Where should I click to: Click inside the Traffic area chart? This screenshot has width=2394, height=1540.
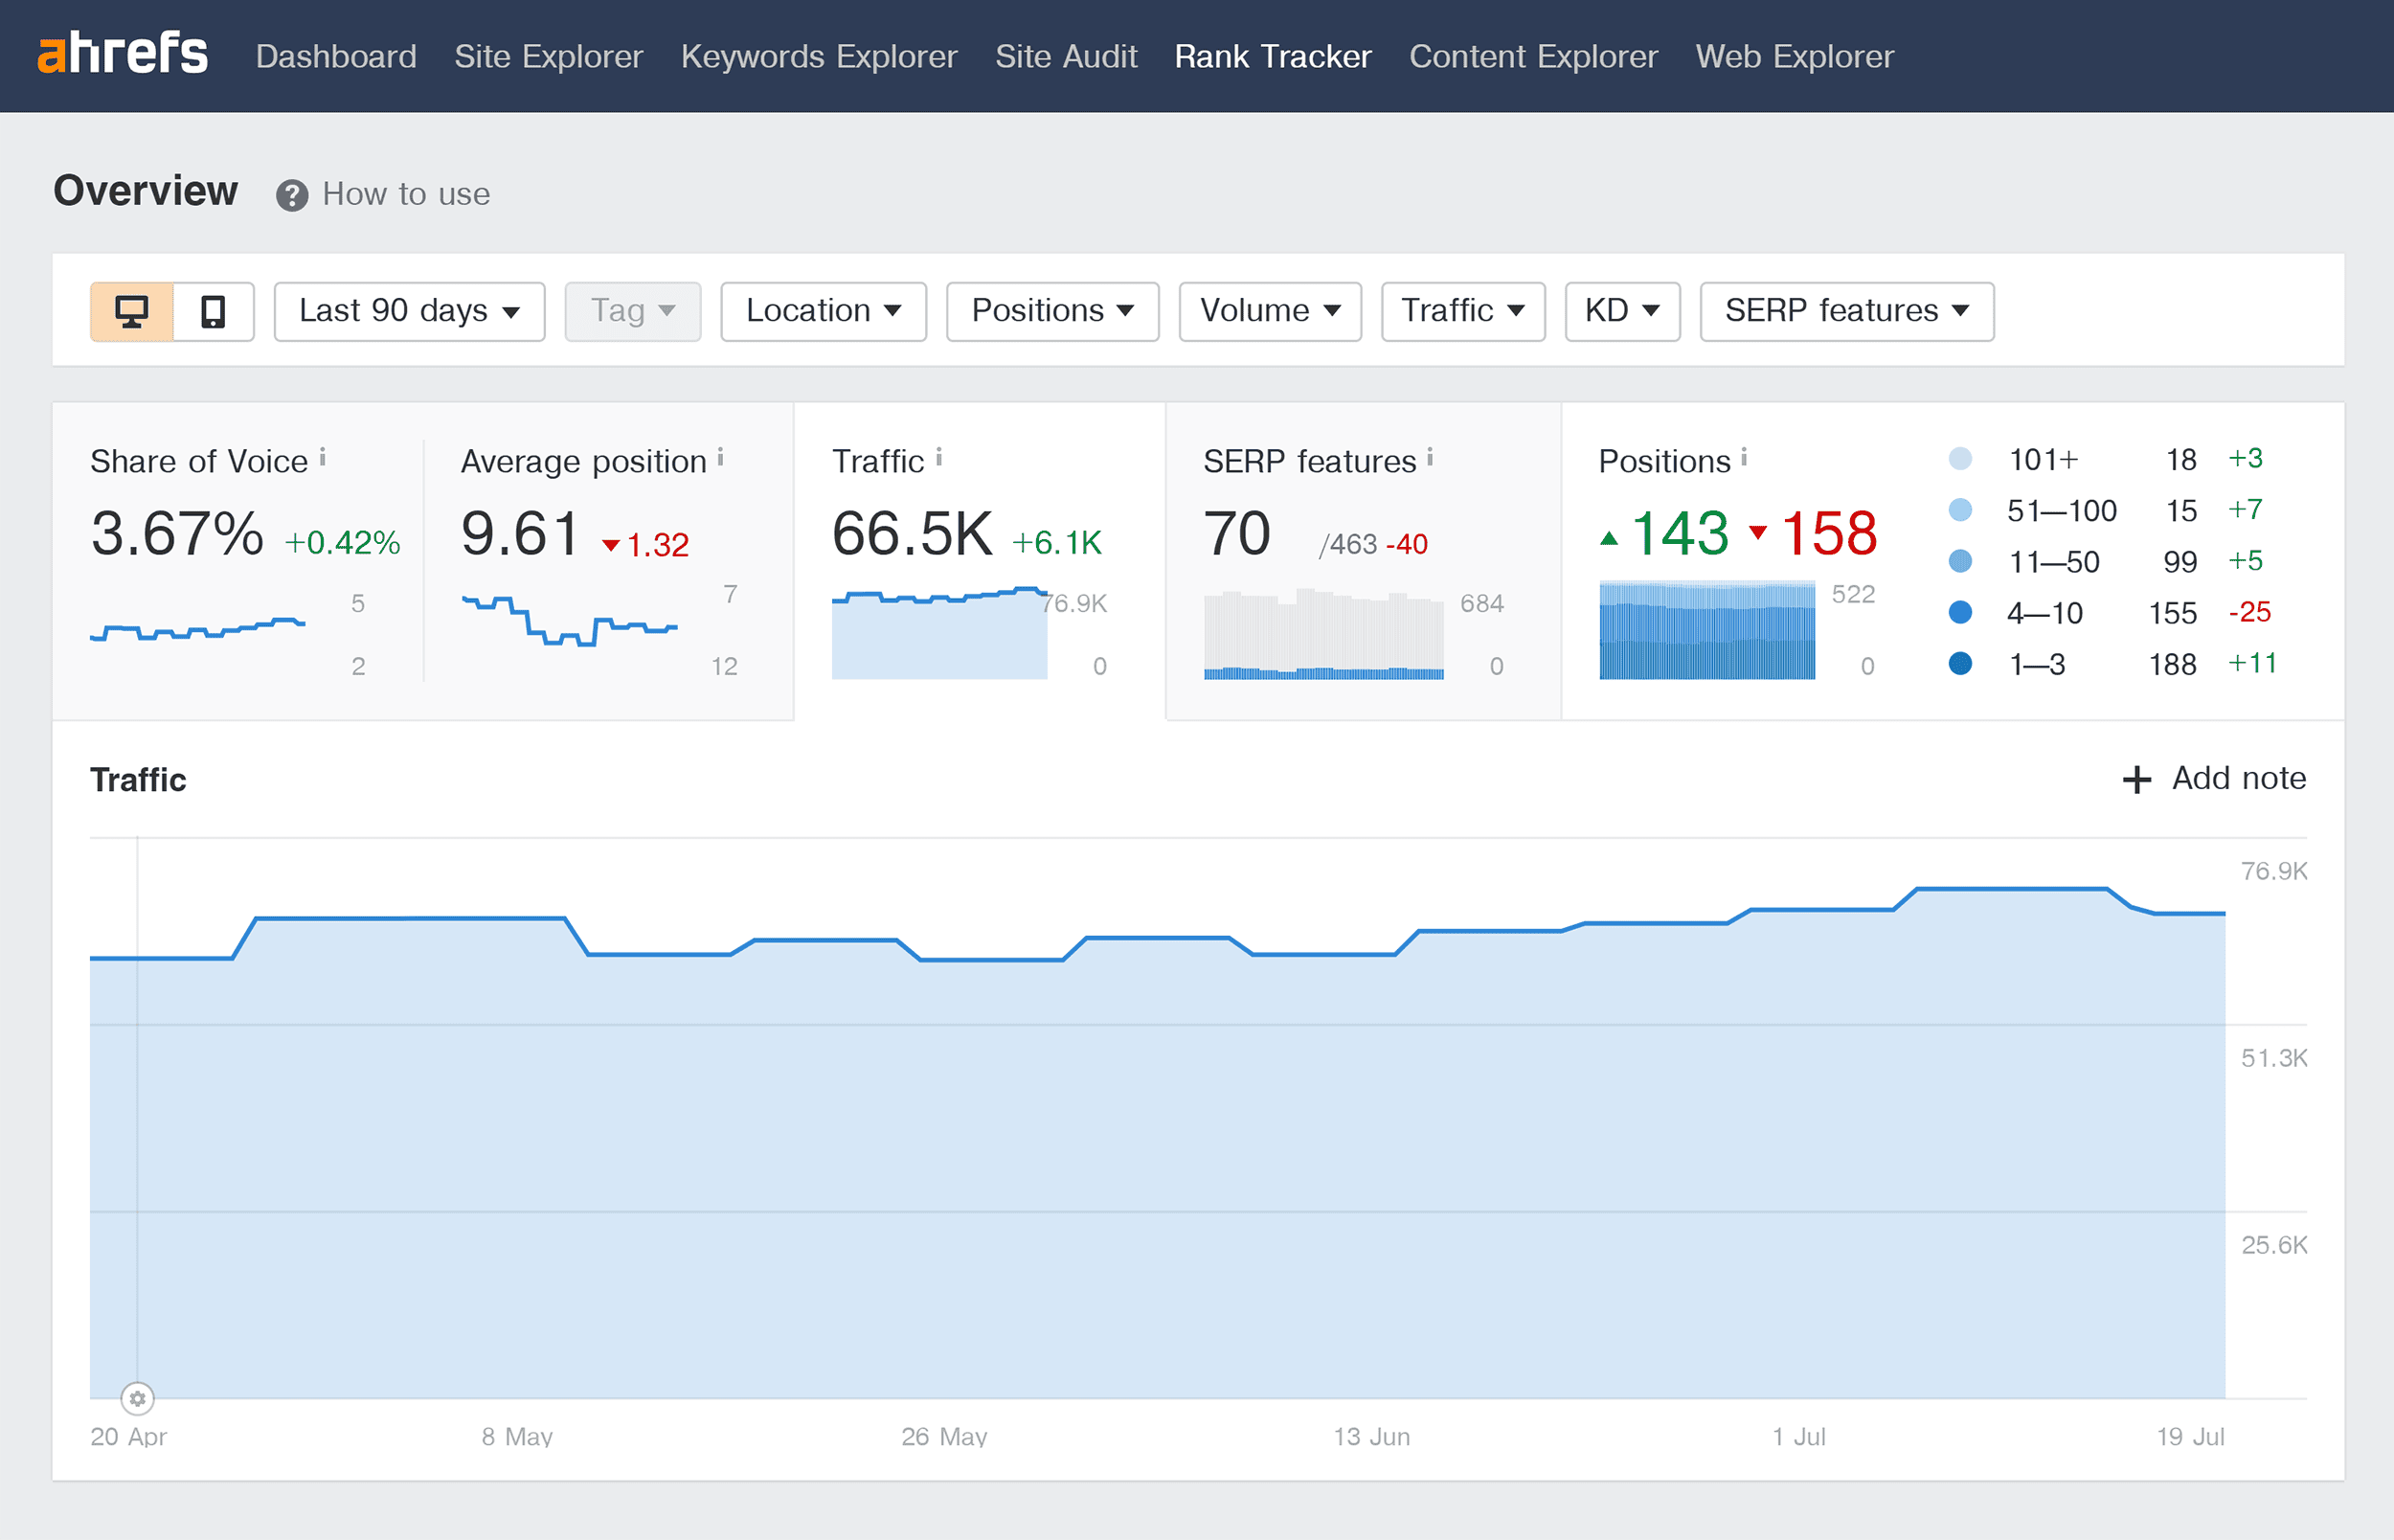[1200, 1150]
